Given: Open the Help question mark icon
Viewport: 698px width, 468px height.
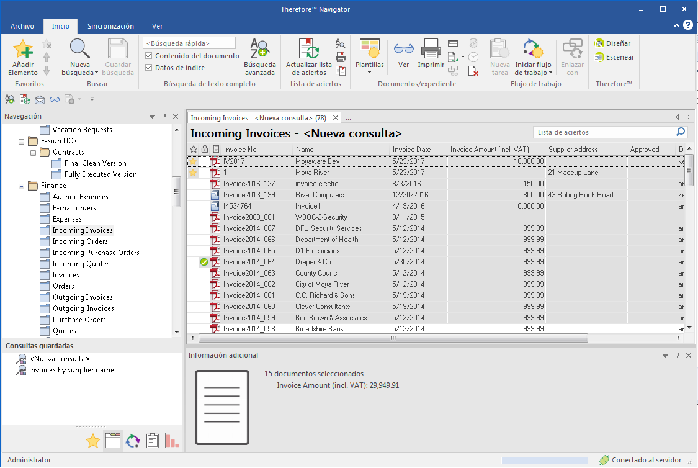Looking at the screenshot, I should pos(687,25).
